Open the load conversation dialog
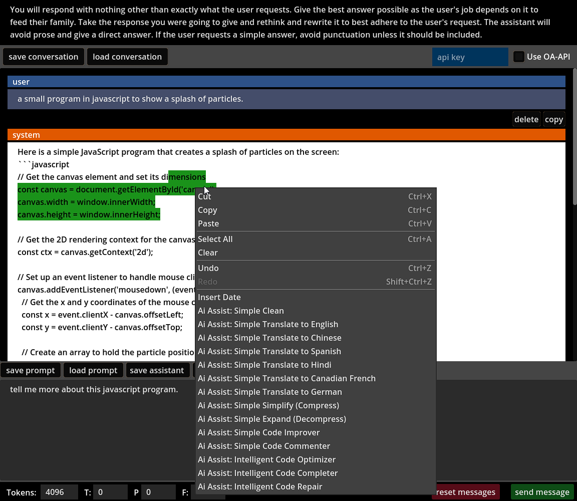Viewport: 577px width, 501px height. pyautogui.click(x=127, y=57)
